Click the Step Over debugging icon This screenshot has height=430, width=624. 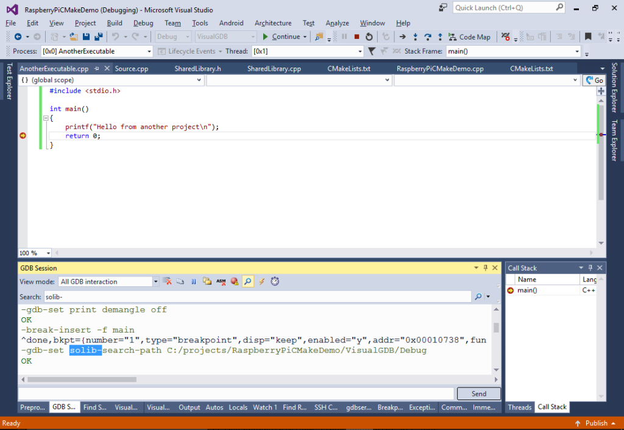428,37
